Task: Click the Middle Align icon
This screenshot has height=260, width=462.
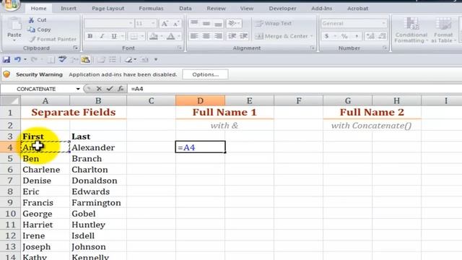Action: pos(206,23)
